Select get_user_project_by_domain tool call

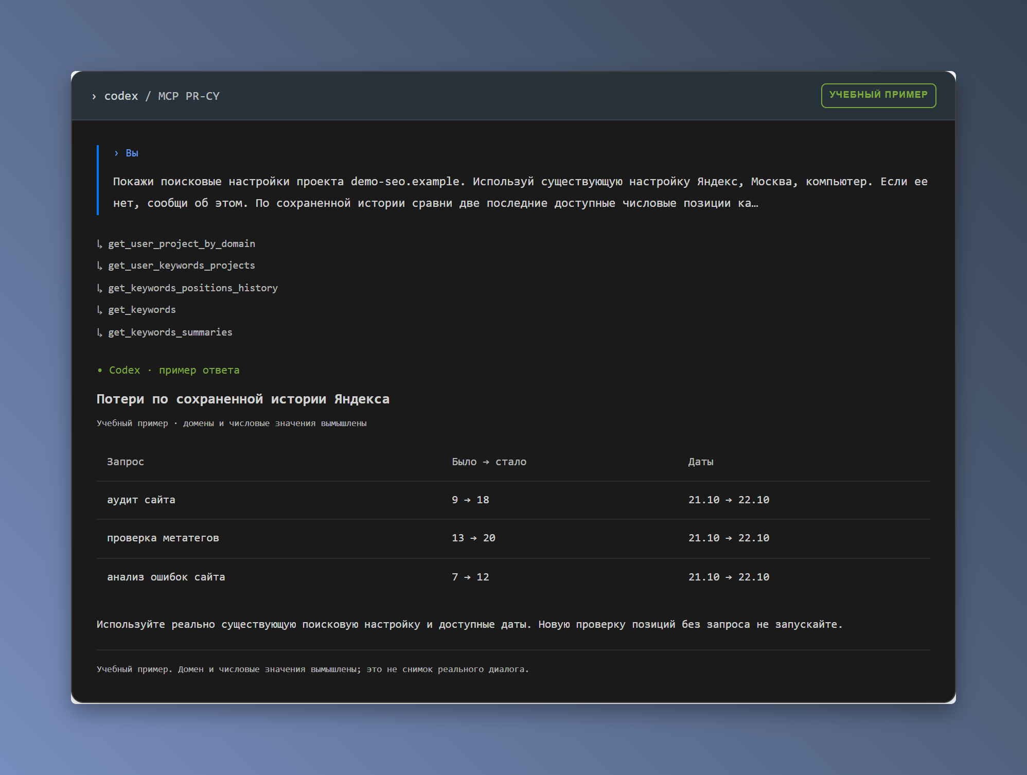(x=182, y=244)
